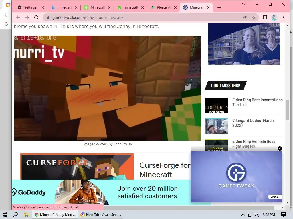Click the GamerTweak video player
293x219 pixels.
point(236,177)
